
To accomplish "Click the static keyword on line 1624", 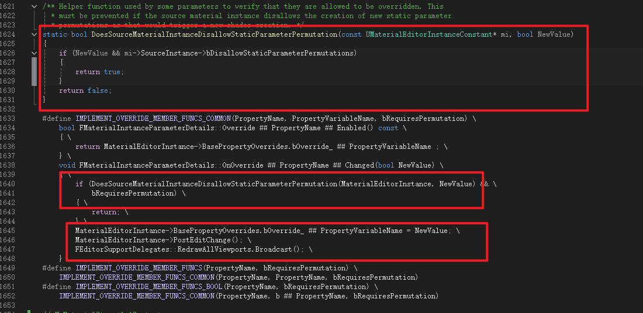I will tap(54, 34).
